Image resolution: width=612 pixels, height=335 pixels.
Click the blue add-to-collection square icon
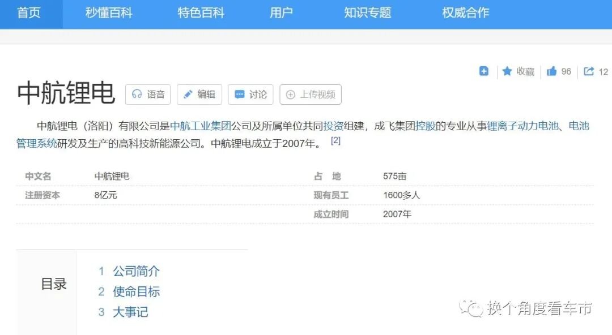click(x=483, y=71)
